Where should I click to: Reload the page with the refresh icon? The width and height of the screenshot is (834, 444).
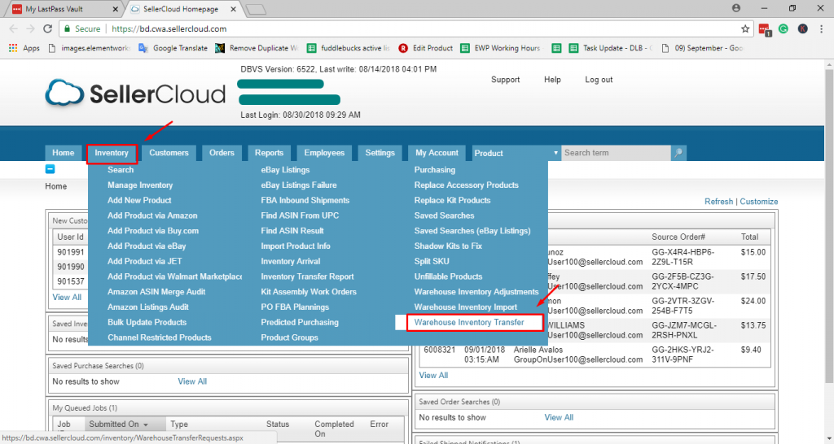48,28
